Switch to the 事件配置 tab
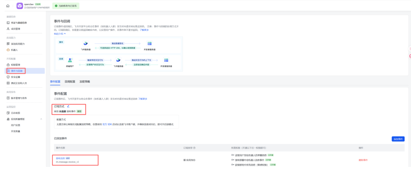411x171 pixels. tap(55, 81)
